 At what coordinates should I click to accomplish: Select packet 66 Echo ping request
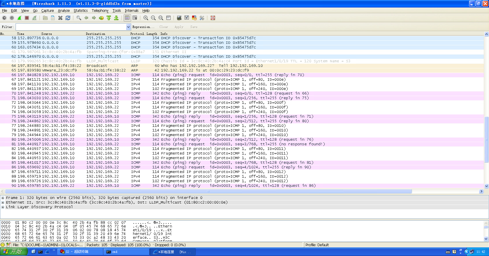(x=242, y=75)
